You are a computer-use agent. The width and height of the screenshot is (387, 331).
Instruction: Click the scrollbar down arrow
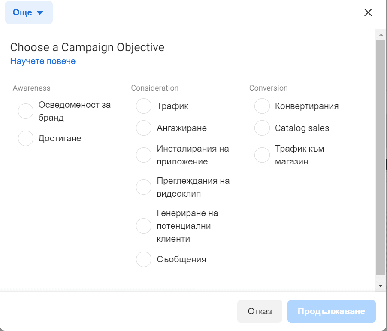click(x=381, y=285)
